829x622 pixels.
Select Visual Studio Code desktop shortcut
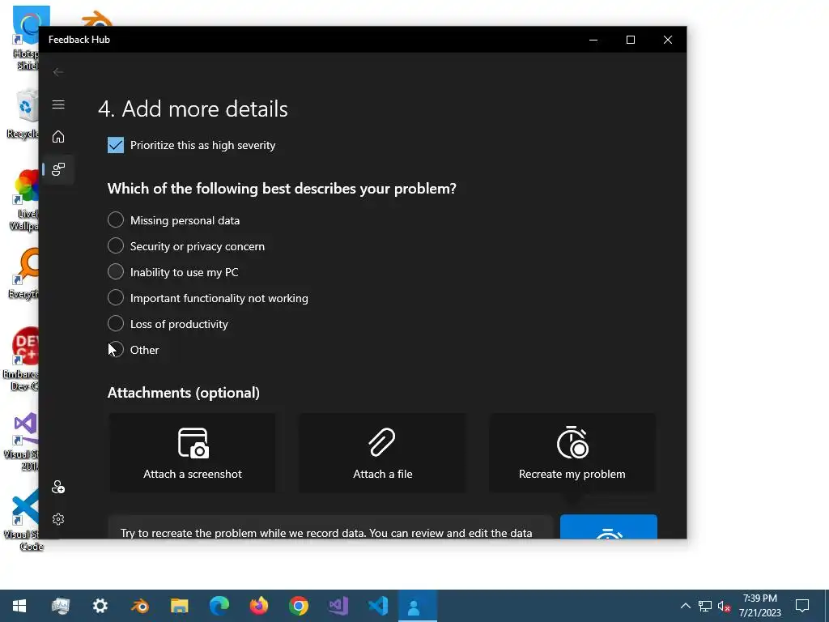click(22, 519)
